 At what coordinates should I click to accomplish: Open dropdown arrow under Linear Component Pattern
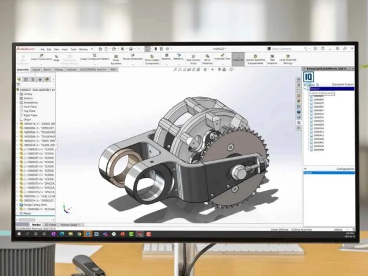[94, 63]
